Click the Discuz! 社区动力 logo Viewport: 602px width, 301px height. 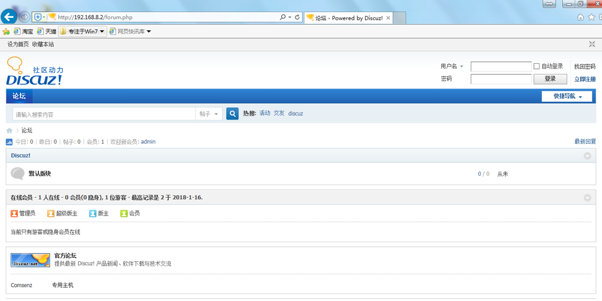click(x=35, y=71)
